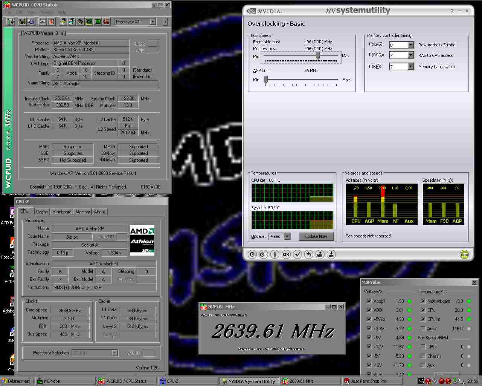The image size is (482, 386).
Task: Toggle the CPUint temperature checkbox
Action: pyautogui.click(x=423, y=319)
